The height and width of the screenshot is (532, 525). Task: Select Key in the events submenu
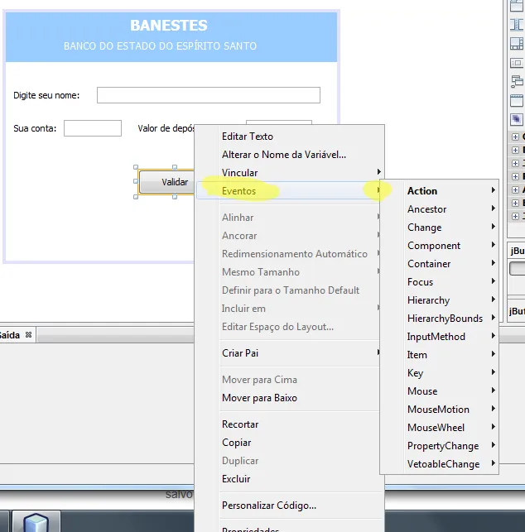pos(439,373)
